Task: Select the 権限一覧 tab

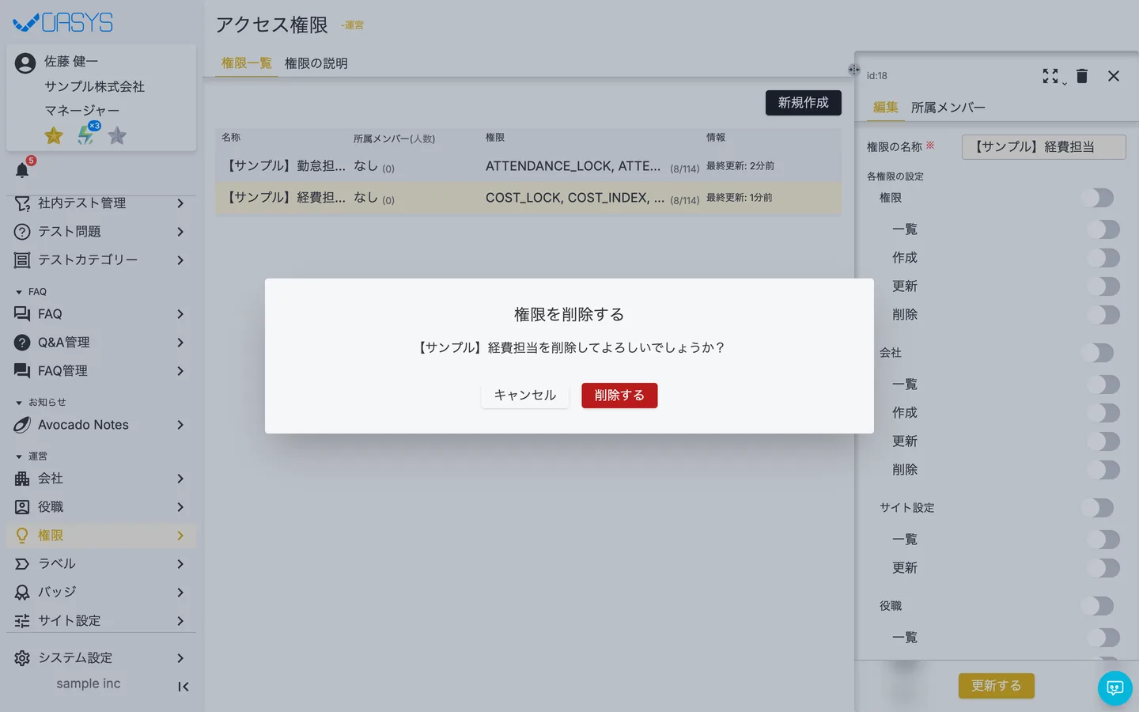Action: tap(247, 63)
